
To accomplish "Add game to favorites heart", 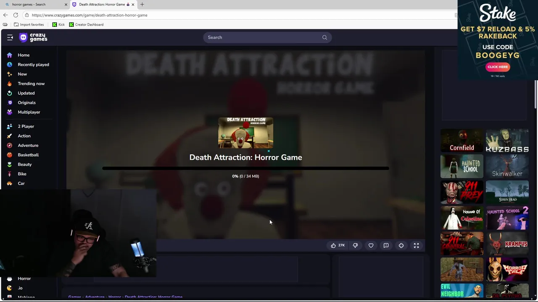I will [371, 245].
